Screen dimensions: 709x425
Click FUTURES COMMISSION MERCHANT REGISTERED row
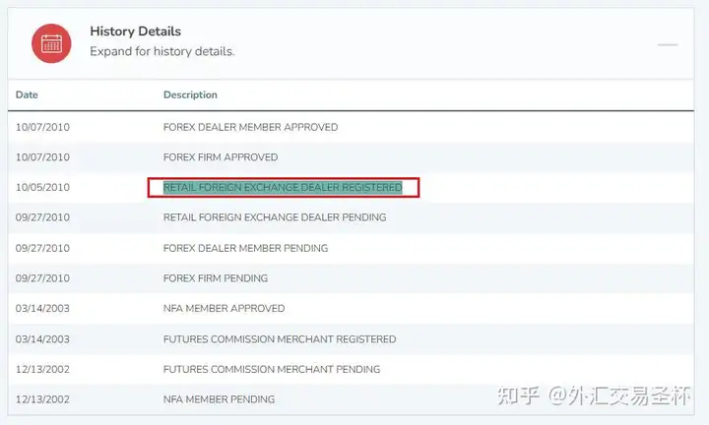pos(351,339)
